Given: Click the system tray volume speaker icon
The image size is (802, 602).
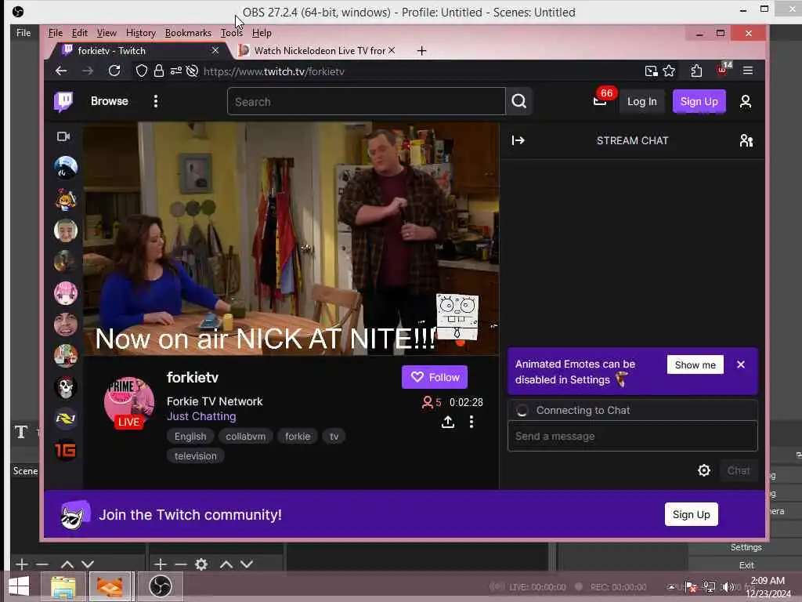Looking at the screenshot, I should pos(727,586).
